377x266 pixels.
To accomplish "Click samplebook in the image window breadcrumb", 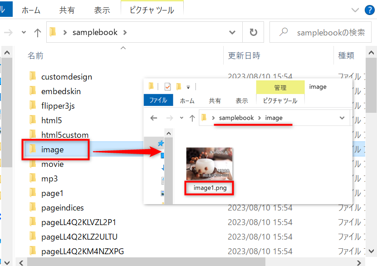I will (236, 118).
